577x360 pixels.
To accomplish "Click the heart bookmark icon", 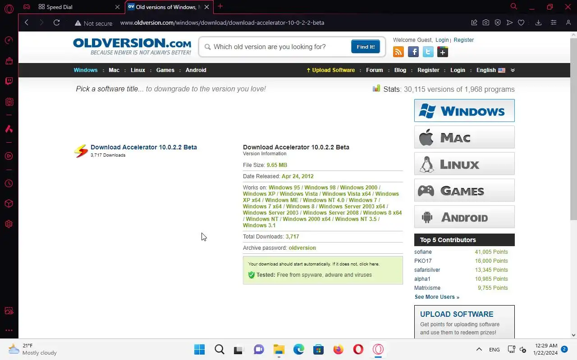I will 521,22.
